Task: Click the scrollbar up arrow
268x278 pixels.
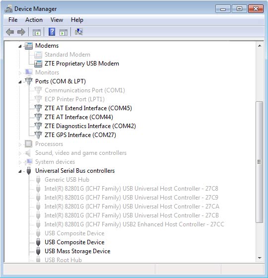Action: pyautogui.click(x=260, y=46)
